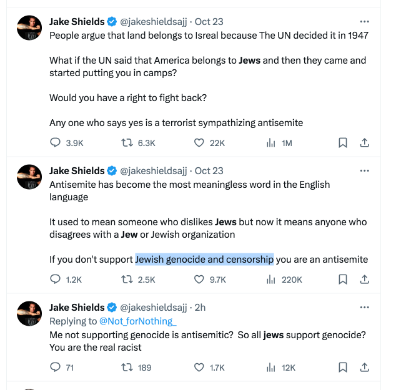Share the first tweet about the UN

pos(365,143)
